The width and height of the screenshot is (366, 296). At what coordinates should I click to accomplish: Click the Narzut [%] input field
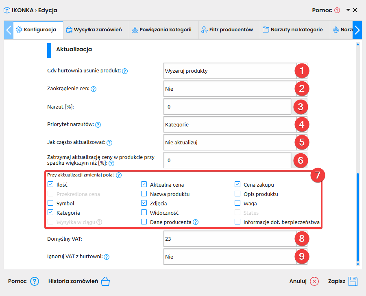pos(227,107)
